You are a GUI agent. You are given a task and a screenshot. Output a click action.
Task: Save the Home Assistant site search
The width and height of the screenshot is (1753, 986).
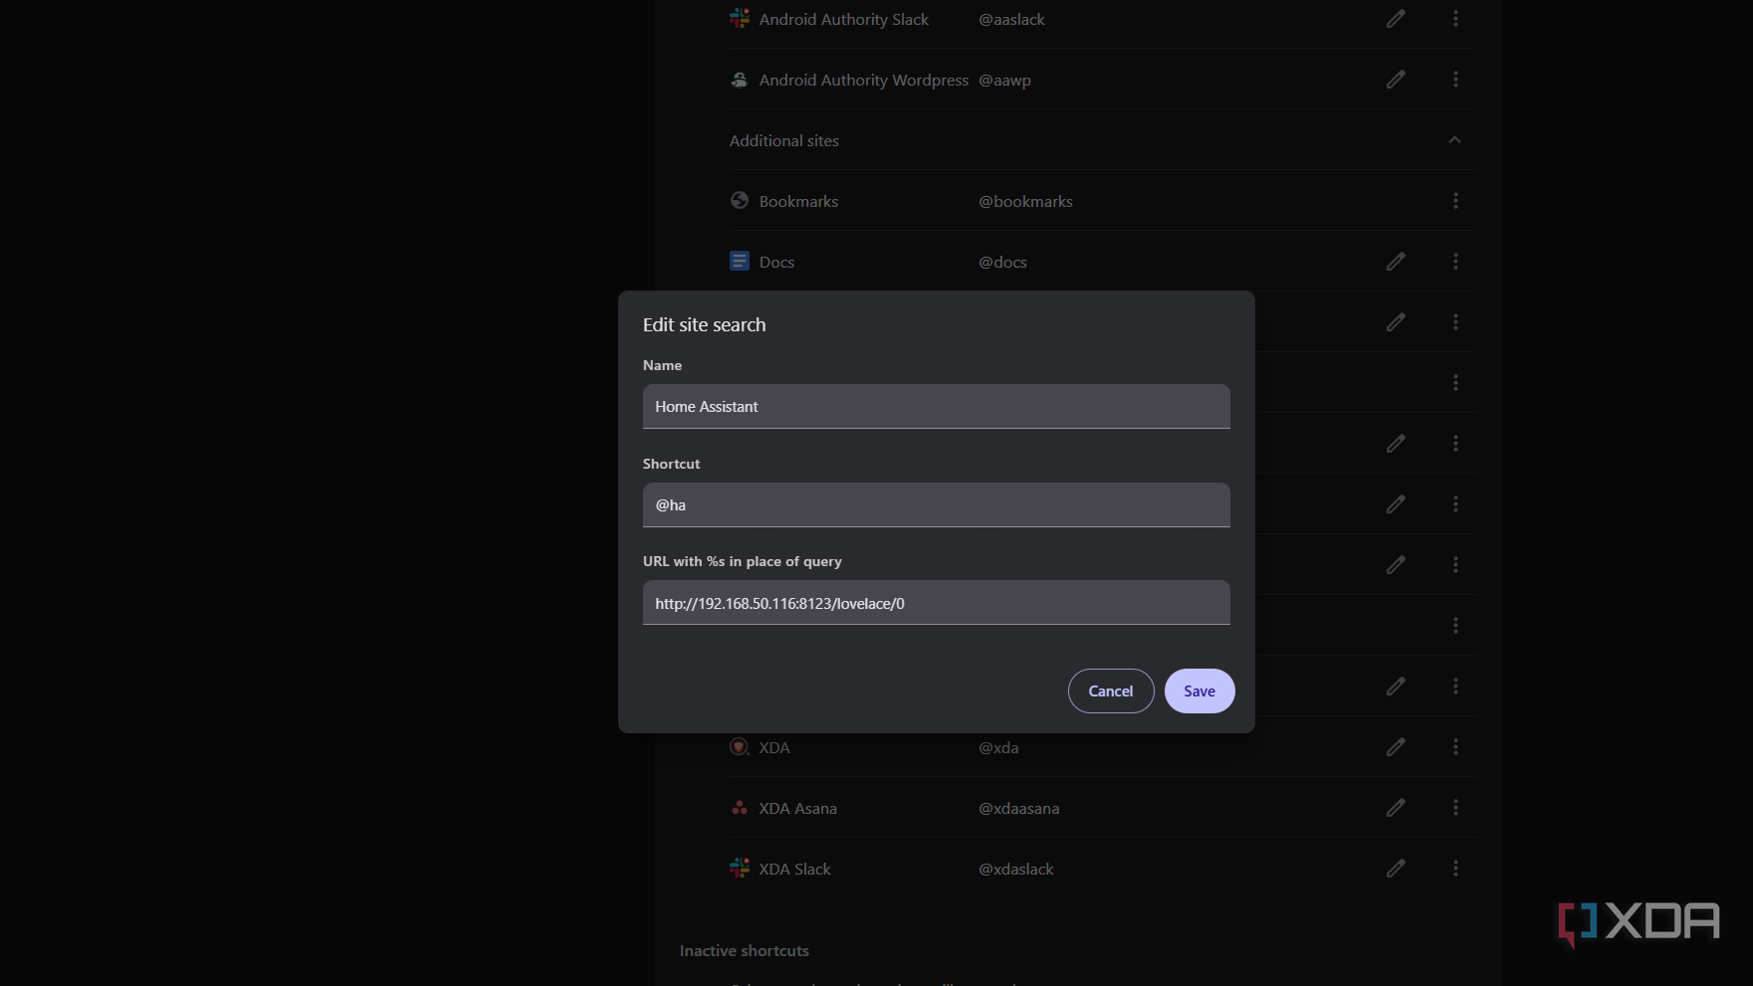1199,690
